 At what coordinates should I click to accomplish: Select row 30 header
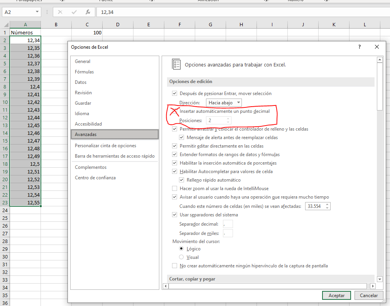coord(5,257)
